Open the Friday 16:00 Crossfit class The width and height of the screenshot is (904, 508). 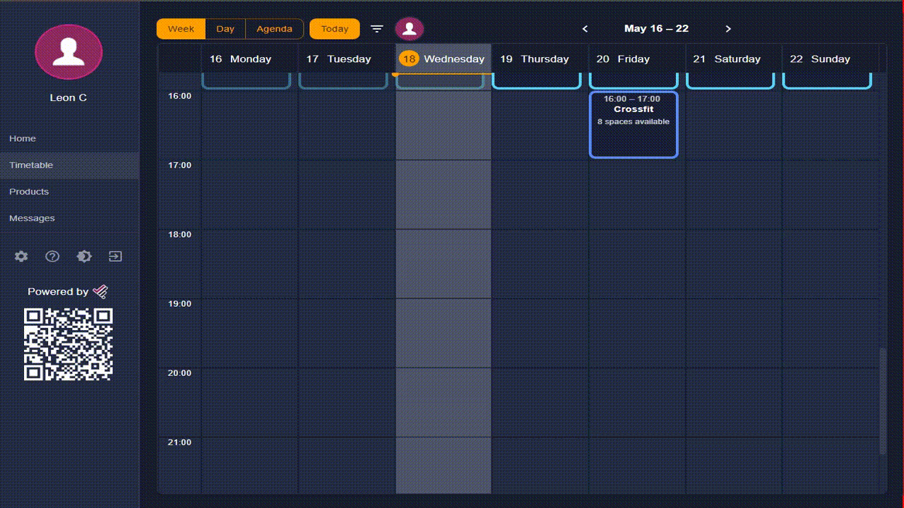[634, 125]
